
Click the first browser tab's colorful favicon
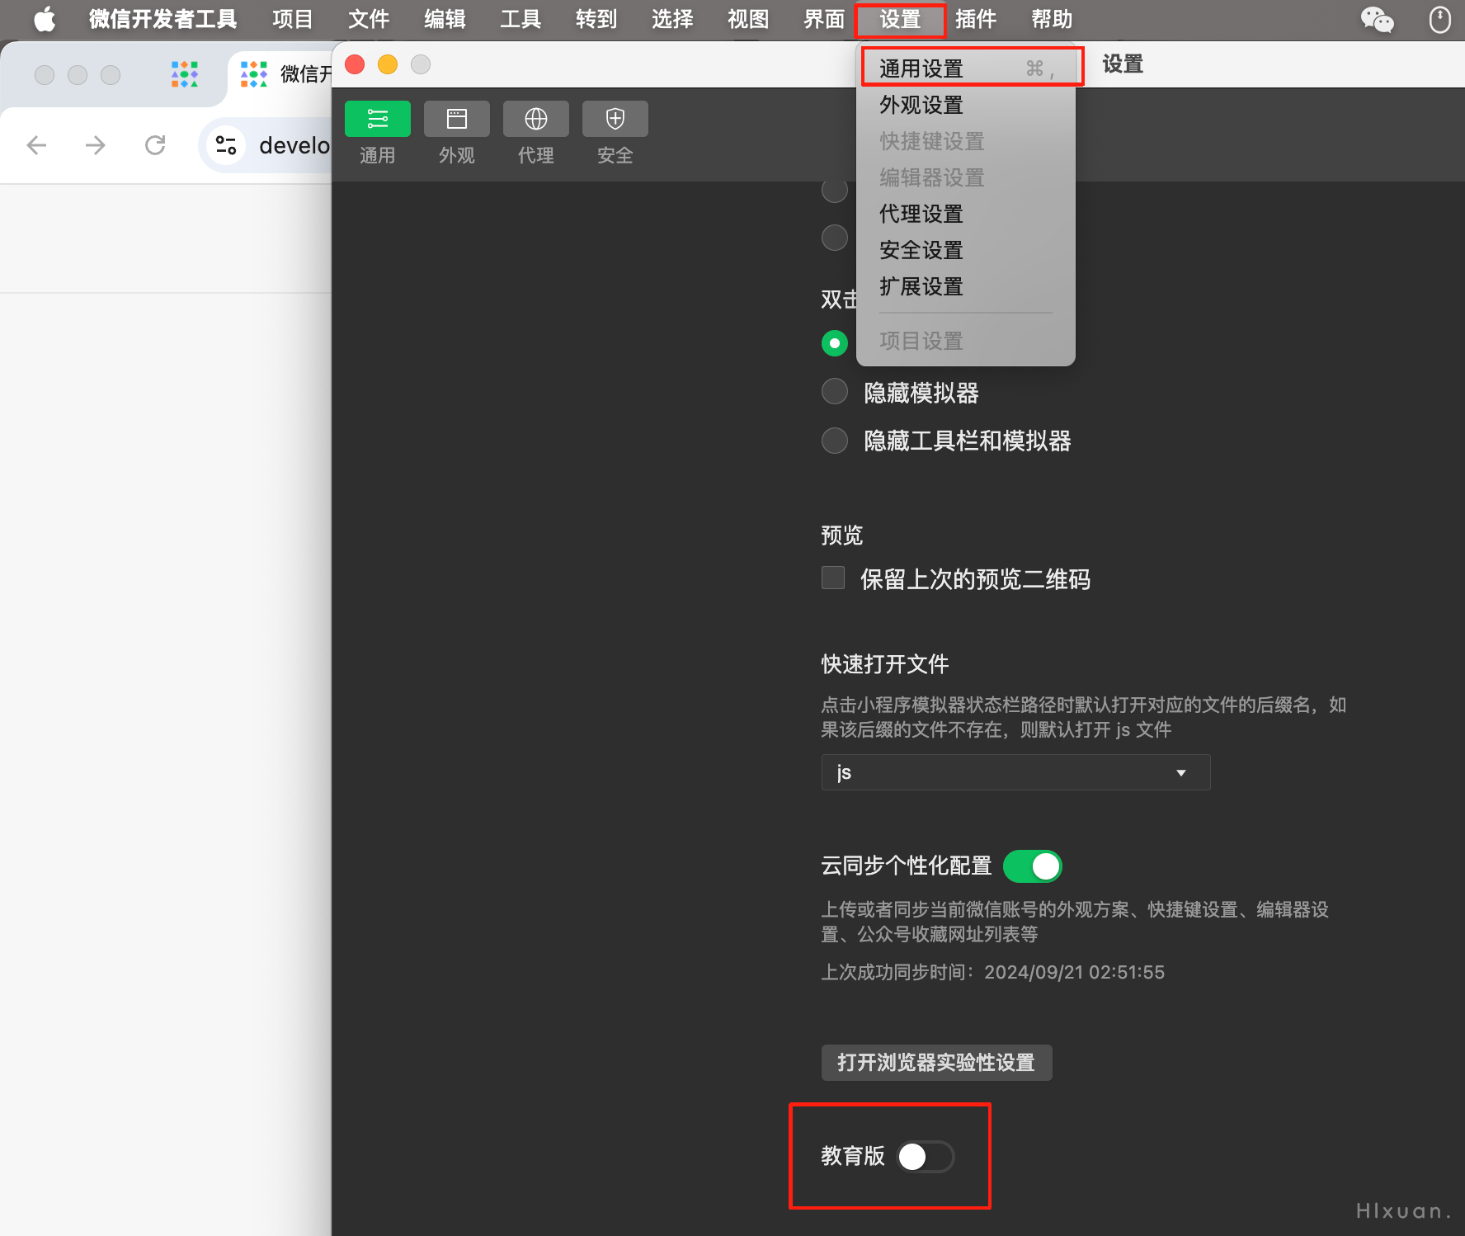[x=185, y=74]
